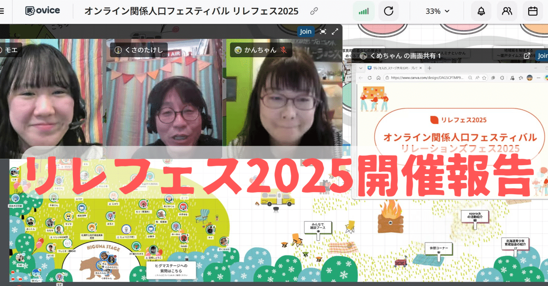Toggle fullscreen via diagonal arrows on video overlay
The image size is (548, 286).
335,31
